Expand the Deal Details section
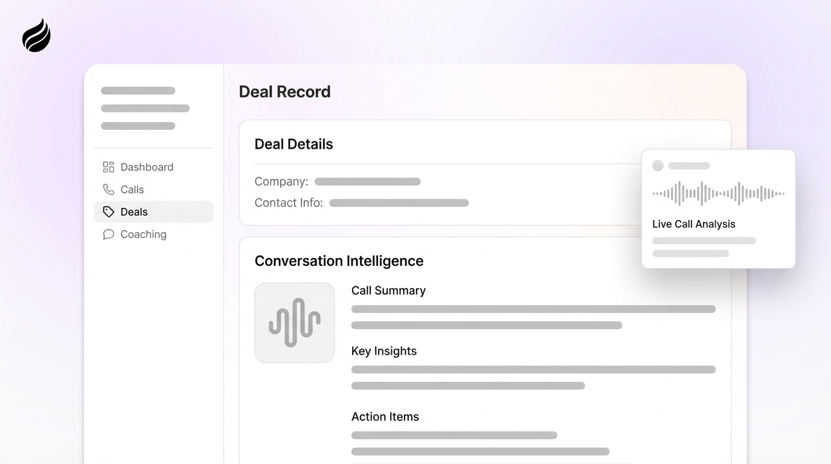This screenshot has height=464, width=831. click(x=294, y=144)
